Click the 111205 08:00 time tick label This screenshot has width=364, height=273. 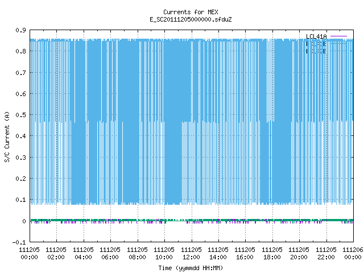(x=137, y=254)
